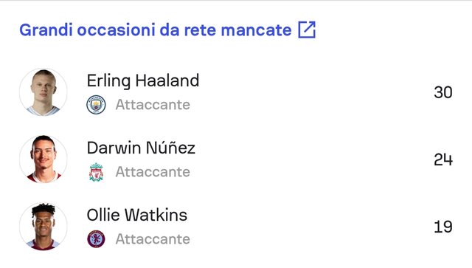The image size is (472, 268).
Task: Open the external link icon beside the title
Action: click(x=307, y=30)
